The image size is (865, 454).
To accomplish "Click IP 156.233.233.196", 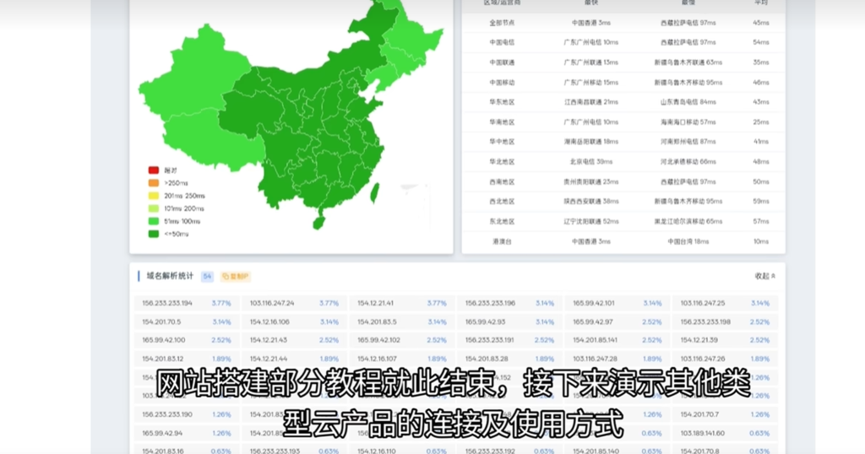I will pyautogui.click(x=490, y=303).
